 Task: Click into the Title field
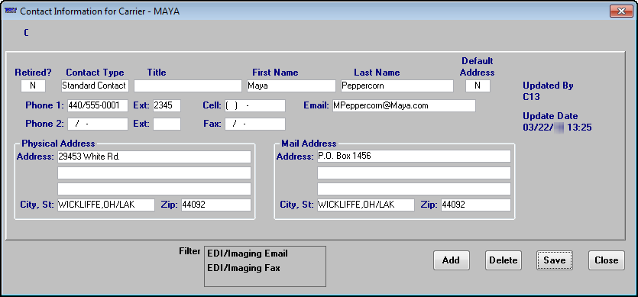[x=188, y=86]
